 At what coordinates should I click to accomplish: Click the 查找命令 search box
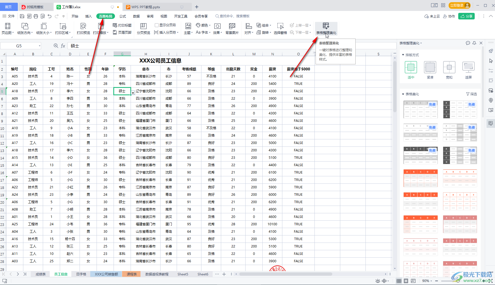(232, 16)
